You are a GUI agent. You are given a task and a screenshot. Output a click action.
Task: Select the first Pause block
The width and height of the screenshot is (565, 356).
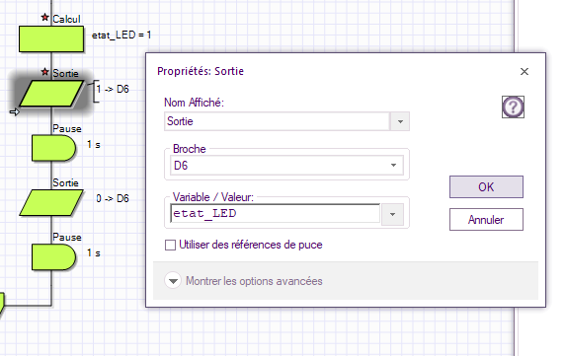point(53,148)
